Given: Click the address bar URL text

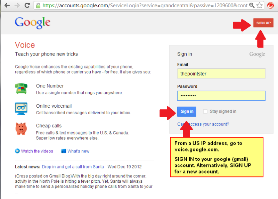Looking at the screenshot, I should click(x=145, y=6).
